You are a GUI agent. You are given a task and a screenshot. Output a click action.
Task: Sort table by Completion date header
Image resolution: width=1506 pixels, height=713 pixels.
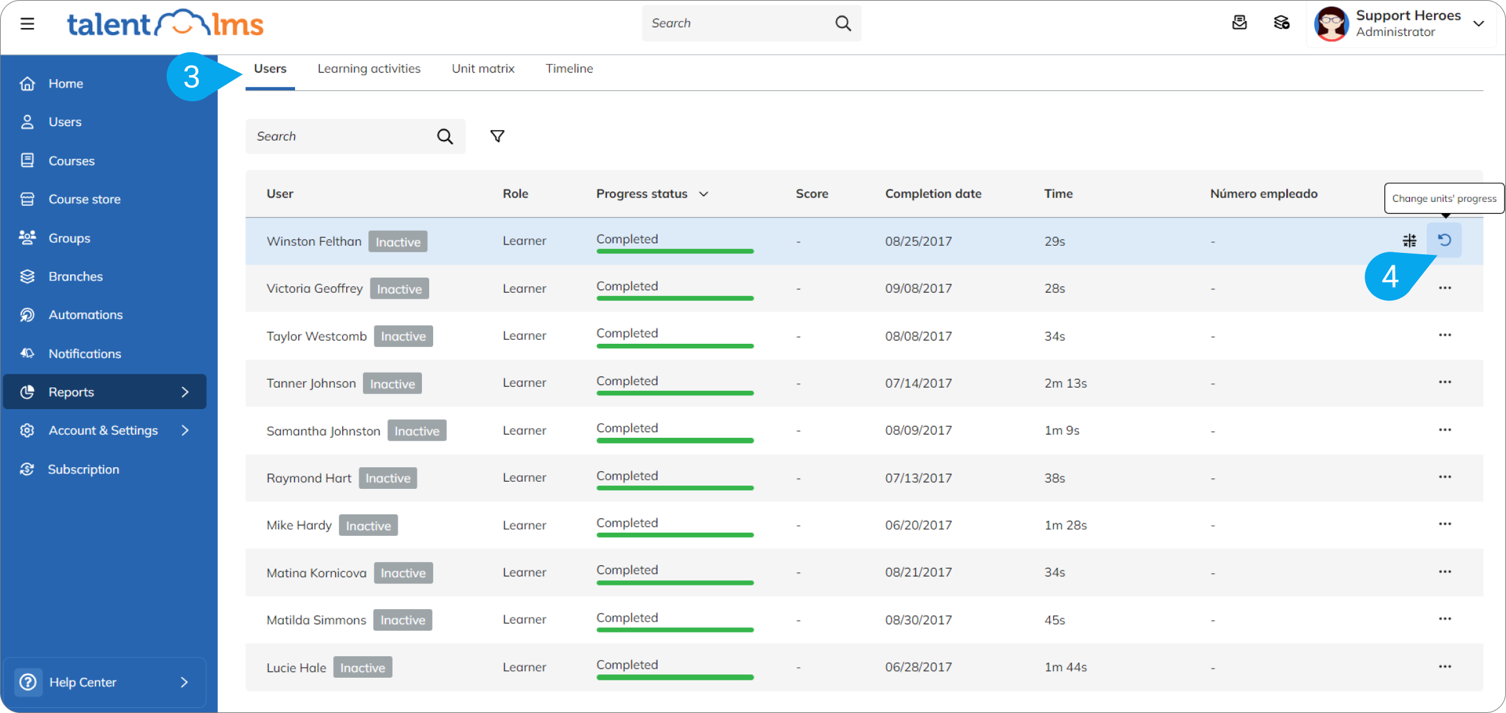933,194
